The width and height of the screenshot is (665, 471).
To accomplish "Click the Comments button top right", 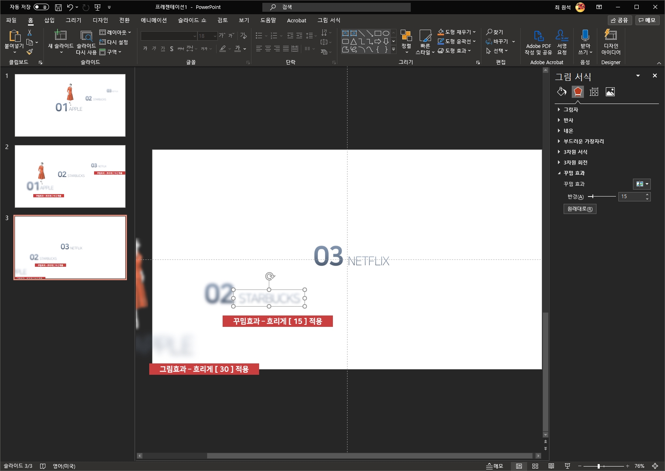I will pyautogui.click(x=647, y=20).
